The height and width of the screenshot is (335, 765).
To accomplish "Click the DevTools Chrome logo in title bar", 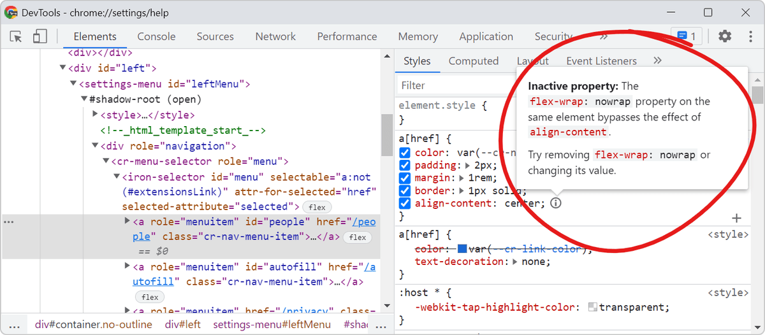I will click(x=11, y=13).
